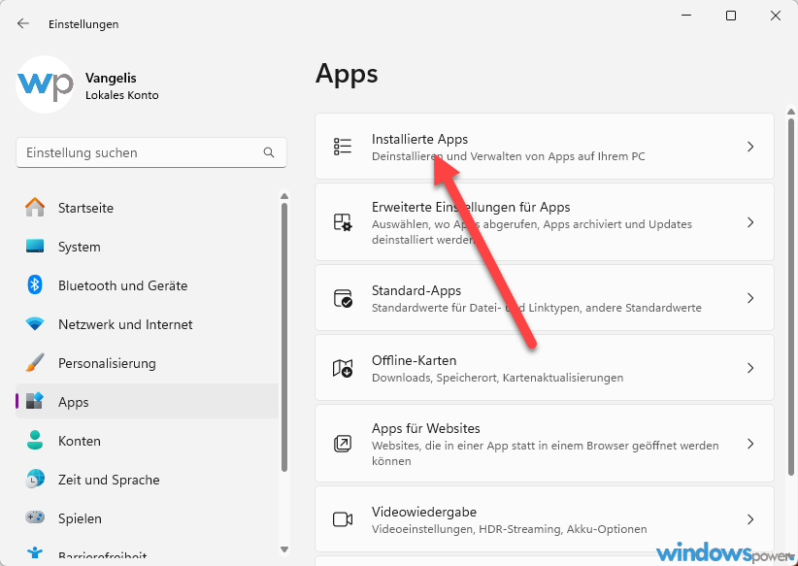Viewport: 798px width, 566px height.
Task: Click the Netzwerk Wi-Fi icon
Action: click(35, 323)
